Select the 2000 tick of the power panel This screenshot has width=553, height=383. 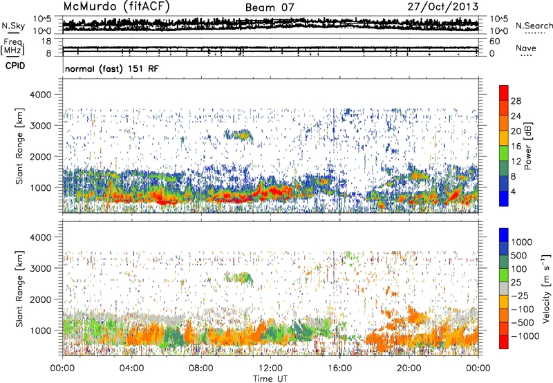click(42, 156)
